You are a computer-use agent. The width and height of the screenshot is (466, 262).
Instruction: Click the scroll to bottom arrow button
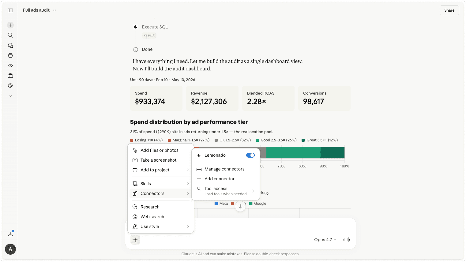click(x=240, y=206)
